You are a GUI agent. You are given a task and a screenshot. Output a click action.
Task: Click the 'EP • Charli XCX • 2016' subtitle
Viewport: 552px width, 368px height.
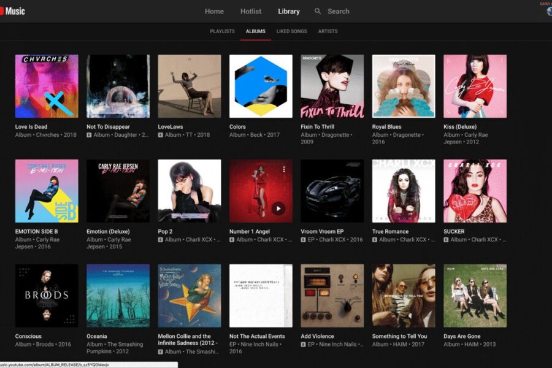point(335,240)
